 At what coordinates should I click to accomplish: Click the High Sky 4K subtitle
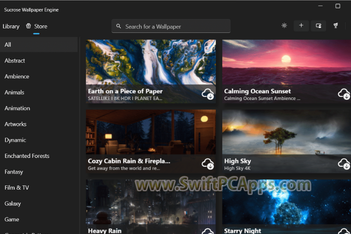[x=237, y=168]
